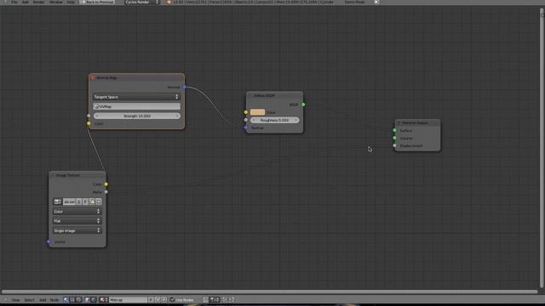Open the Select menu in node editor header
Screen dimensions: 545x306
[29, 300]
